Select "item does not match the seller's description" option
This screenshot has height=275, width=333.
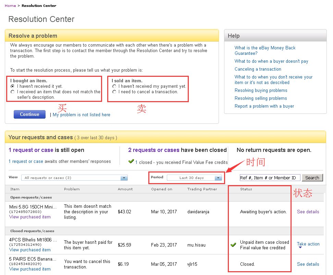click(13, 92)
